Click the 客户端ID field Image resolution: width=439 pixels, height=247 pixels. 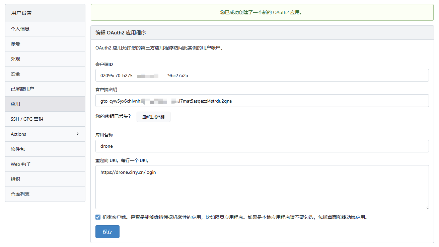tap(262, 75)
